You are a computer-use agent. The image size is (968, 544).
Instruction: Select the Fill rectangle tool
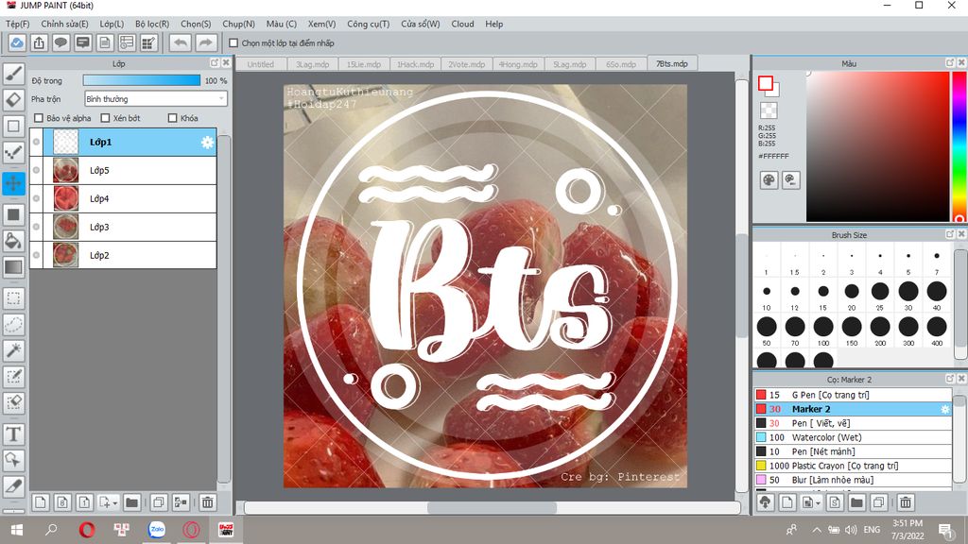click(x=13, y=214)
